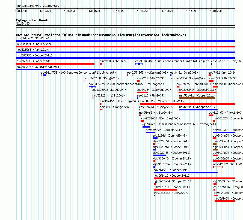The width and height of the screenshot is (243, 220).
Task: Click the esv7201 (Ahn2009) red bar
Action: [x=138, y=81]
